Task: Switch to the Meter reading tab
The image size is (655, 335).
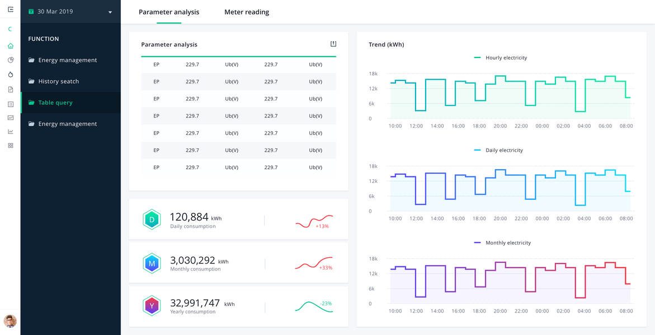Action: (247, 12)
